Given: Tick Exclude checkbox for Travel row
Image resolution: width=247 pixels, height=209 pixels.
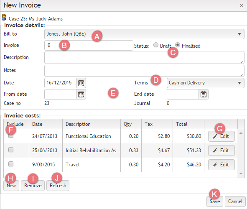Looking at the screenshot, I should (11, 164).
